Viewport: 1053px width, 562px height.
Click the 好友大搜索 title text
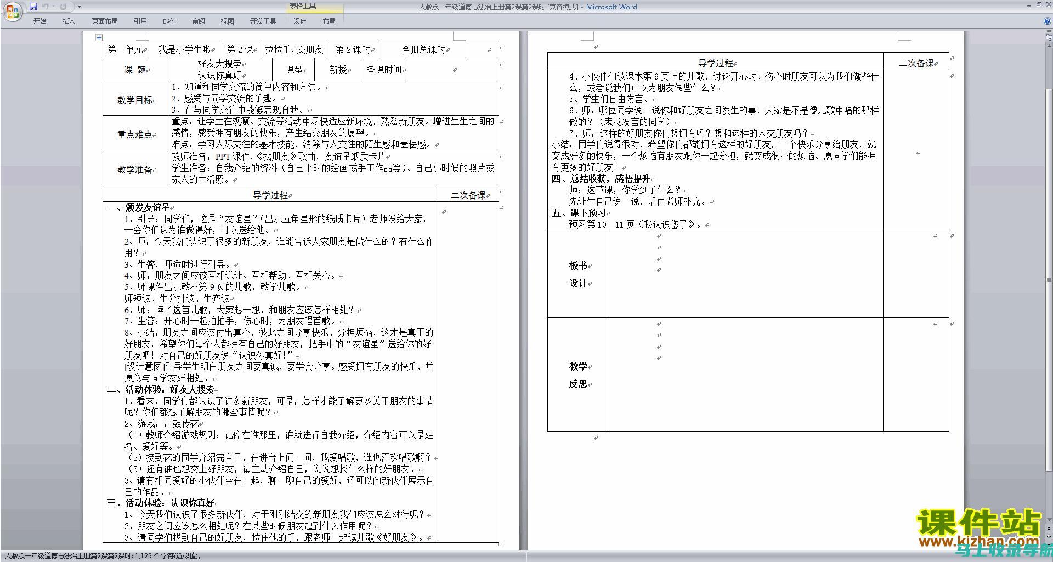tap(219, 64)
